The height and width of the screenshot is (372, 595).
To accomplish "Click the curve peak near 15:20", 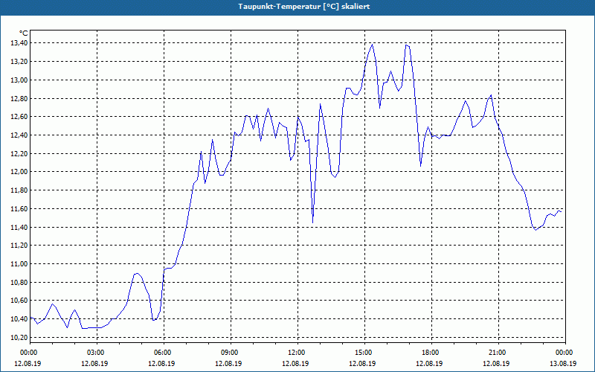I will 373,45.
